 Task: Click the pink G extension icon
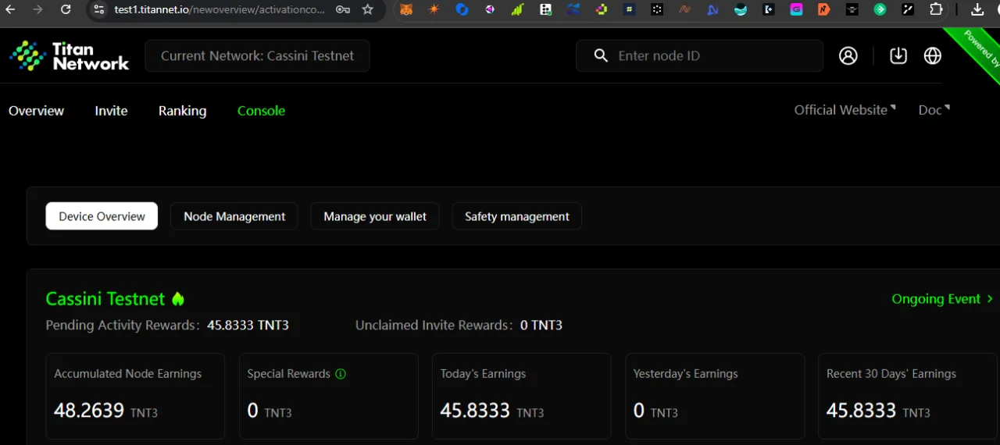tap(796, 9)
